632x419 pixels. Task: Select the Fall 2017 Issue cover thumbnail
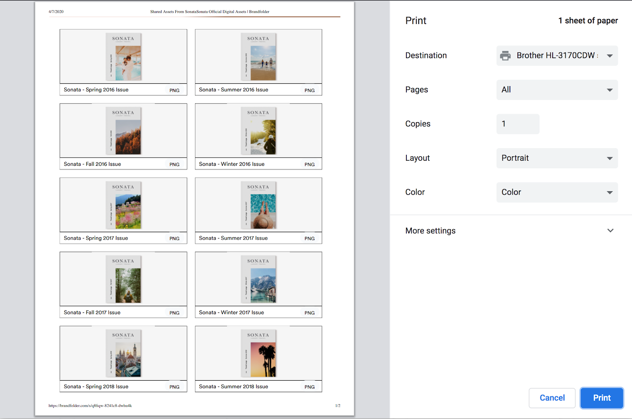point(124,280)
